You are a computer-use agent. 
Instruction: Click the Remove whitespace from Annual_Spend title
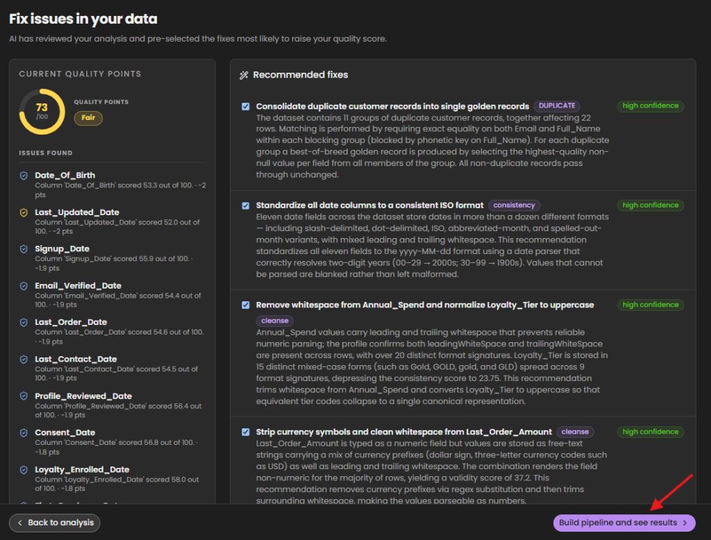coord(425,305)
